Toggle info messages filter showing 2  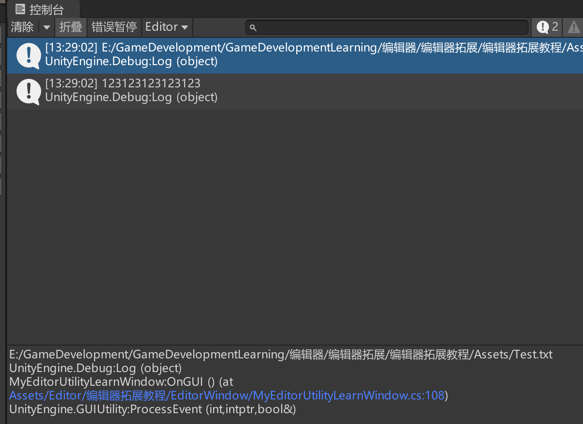(x=547, y=27)
